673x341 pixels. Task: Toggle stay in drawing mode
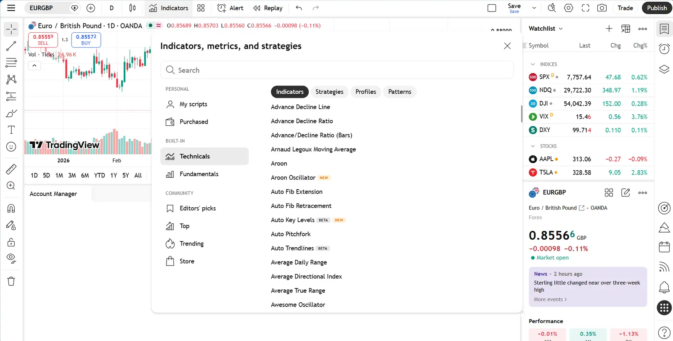tap(11, 225)
